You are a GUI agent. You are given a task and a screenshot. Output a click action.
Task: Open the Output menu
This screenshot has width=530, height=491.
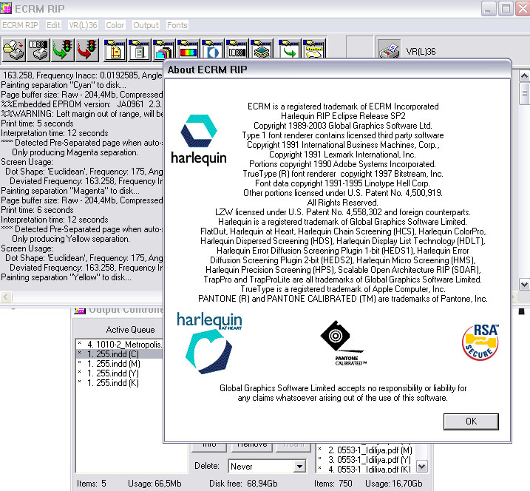[x=146, y=25]
